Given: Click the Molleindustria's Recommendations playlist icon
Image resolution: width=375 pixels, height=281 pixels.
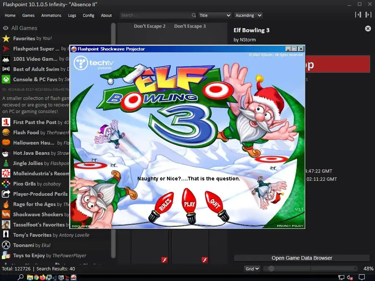Looking at the screenshot, I should click(x=6, y=173).
